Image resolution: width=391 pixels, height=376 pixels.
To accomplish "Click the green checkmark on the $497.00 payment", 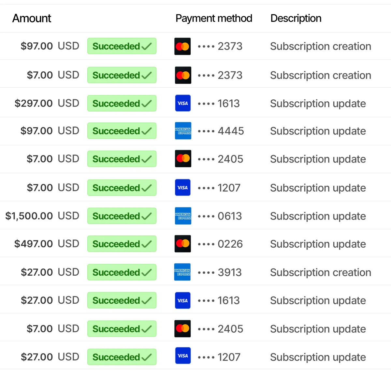I will 146,244.
